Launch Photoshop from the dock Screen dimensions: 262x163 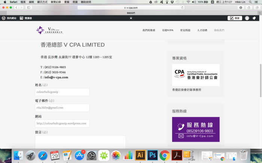[152, 155]
